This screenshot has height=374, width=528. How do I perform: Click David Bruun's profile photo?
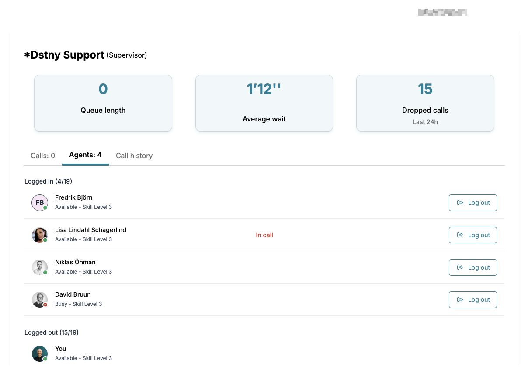pyautogui.click(x=39, y=300)
